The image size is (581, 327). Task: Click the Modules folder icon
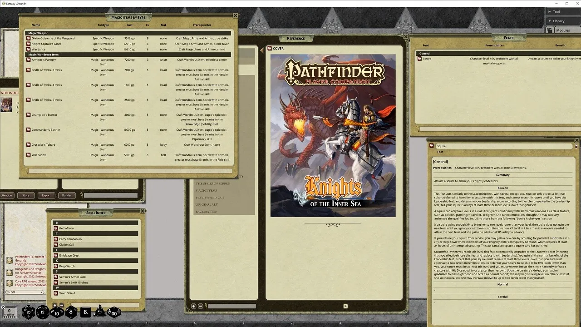550,30
